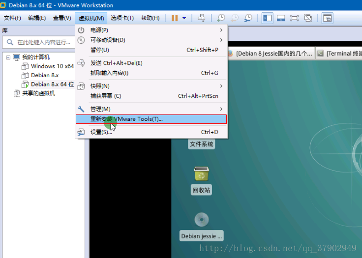
Task: Click the VMware Workstation title bar icon
Action: point(3,5)
